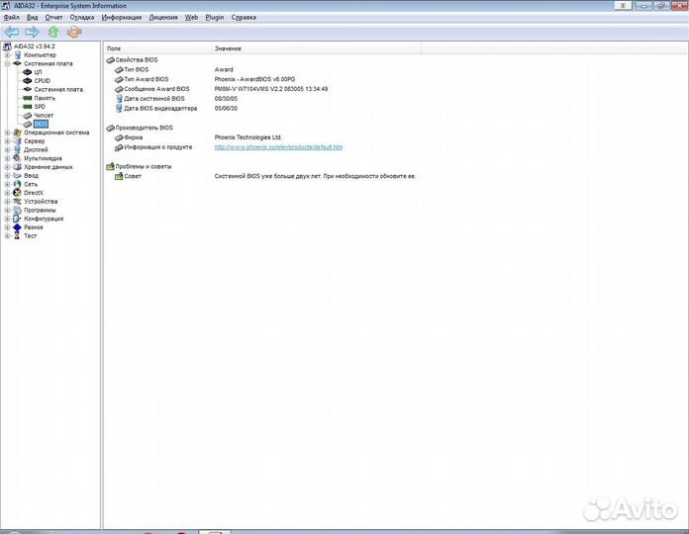Select the ЦП item in the tree
This screenshot has width=689, height=534.
[38, 72]
